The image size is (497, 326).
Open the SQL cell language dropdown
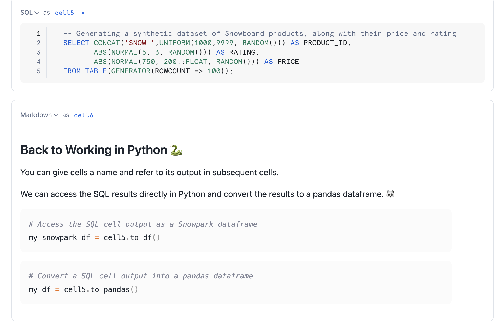pyautogui.click(x=29, y=13)
